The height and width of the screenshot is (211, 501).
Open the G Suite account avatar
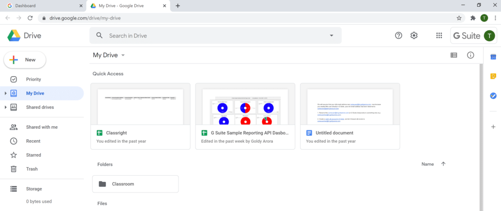click(x=489, y=35)
